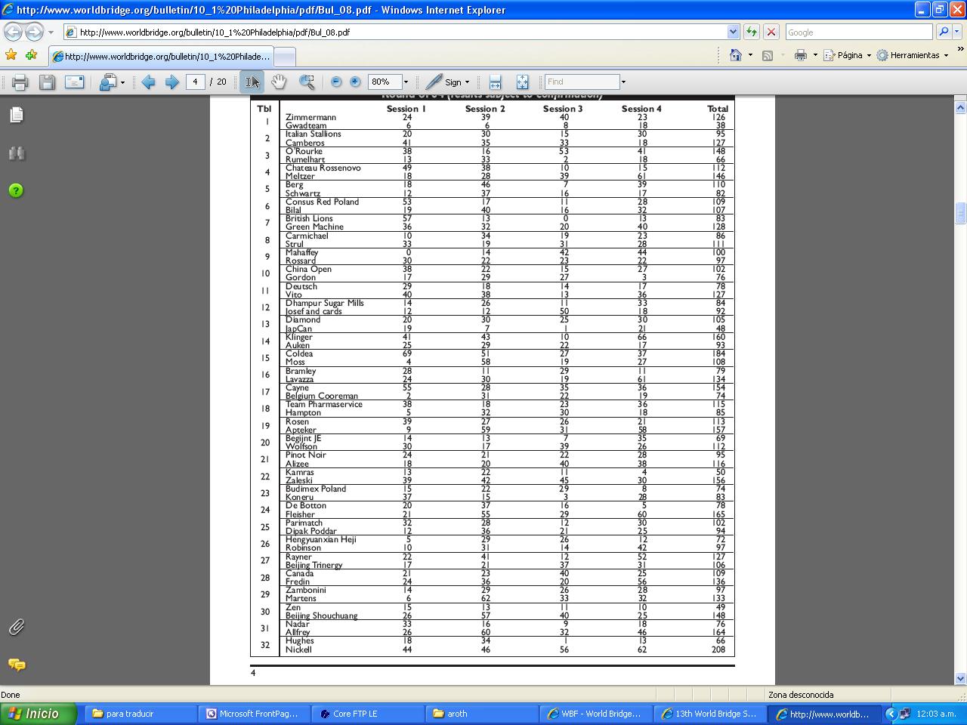
Task: Toggle the text Select tool
Action: pos(252,82)
